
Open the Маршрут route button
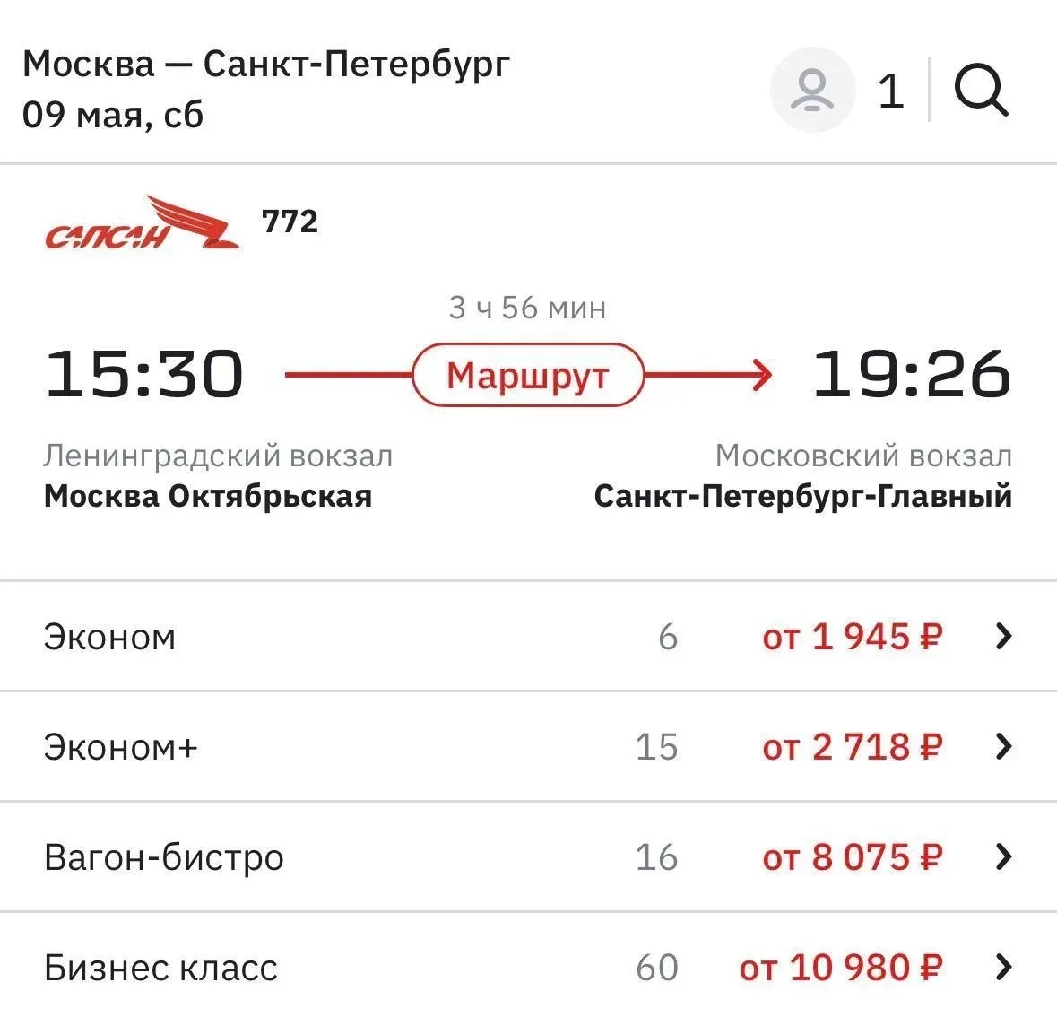528,375
